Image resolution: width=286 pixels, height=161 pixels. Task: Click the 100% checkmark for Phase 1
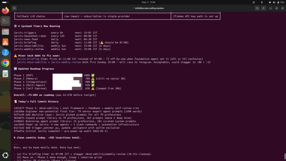tap(93, 75)
